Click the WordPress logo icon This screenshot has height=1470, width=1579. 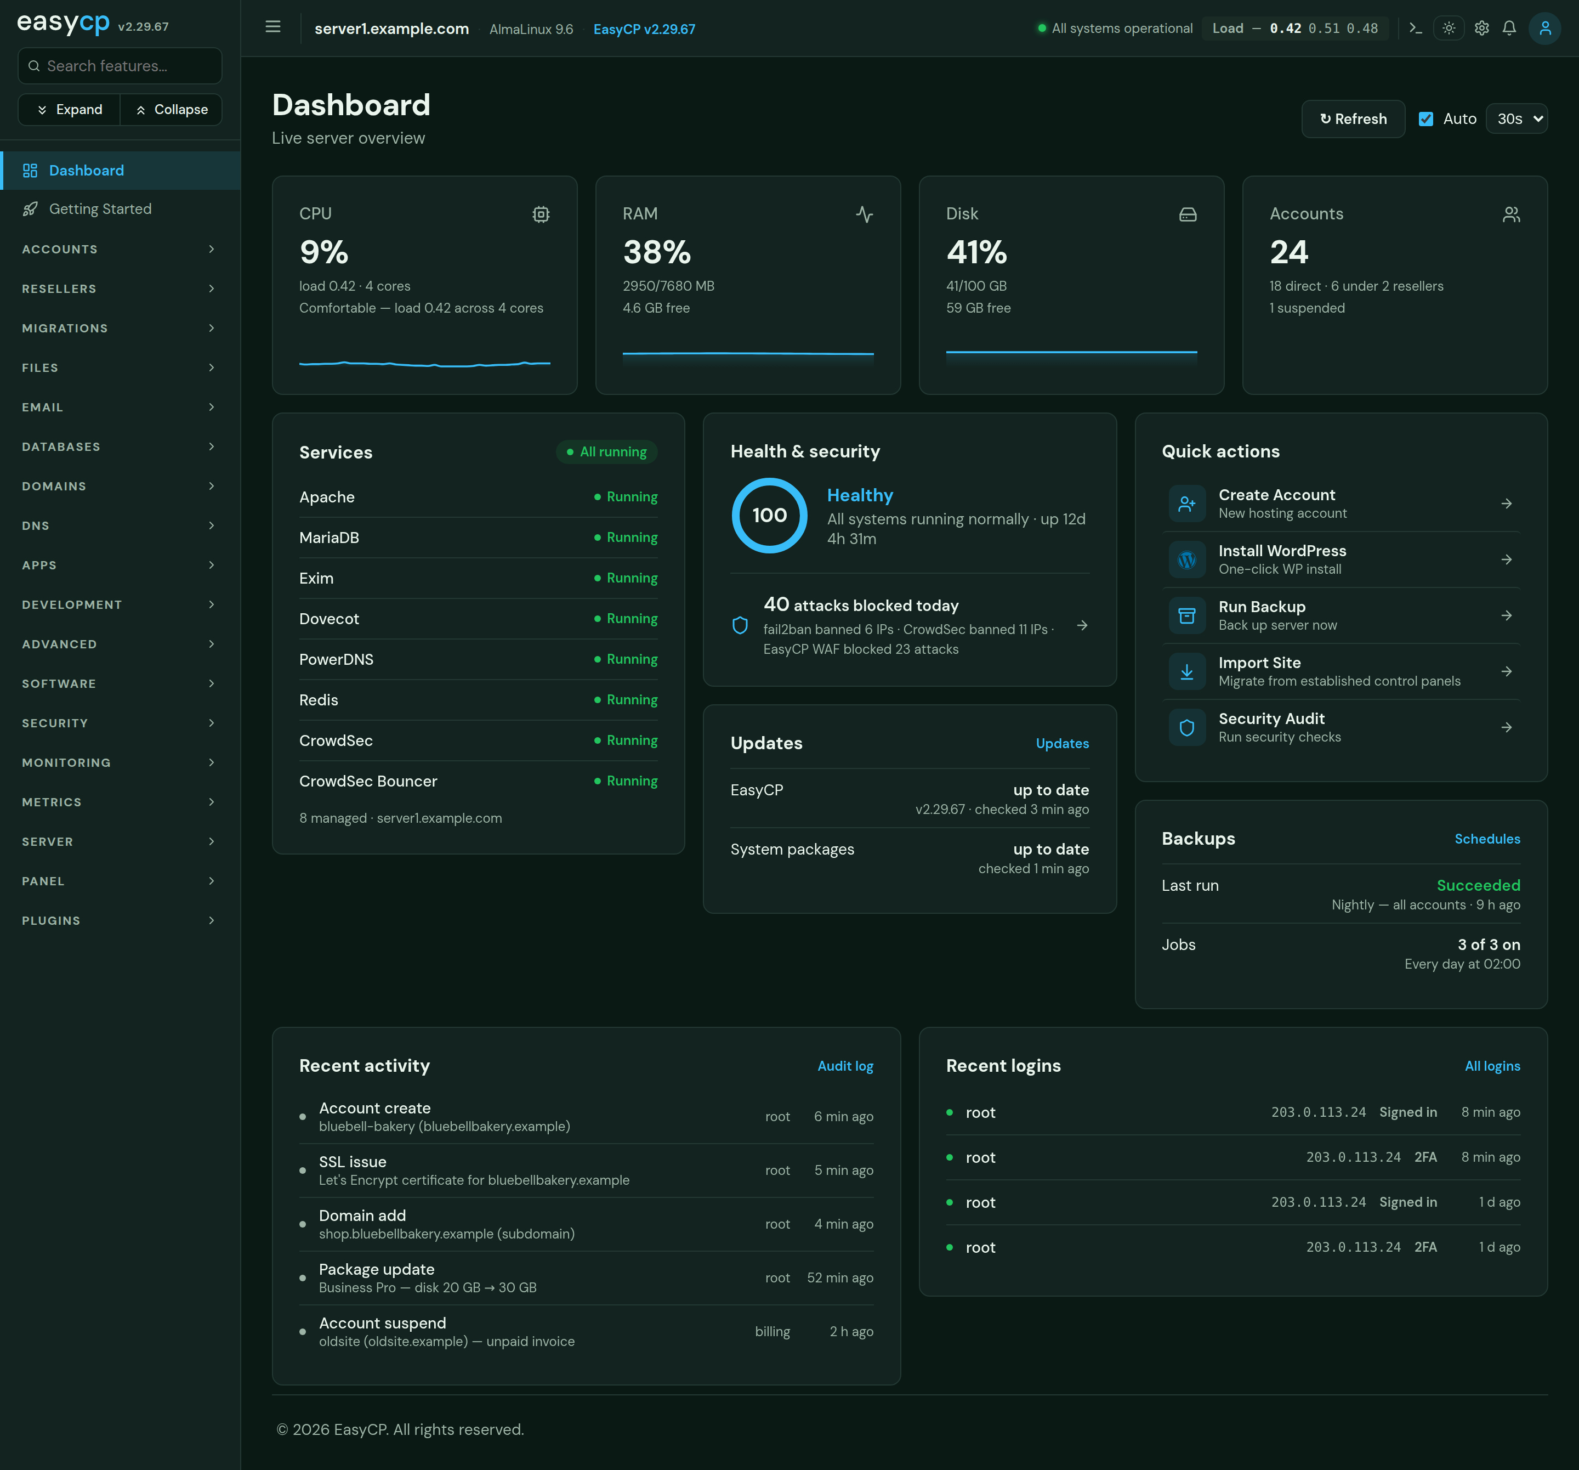[1186, 559]
